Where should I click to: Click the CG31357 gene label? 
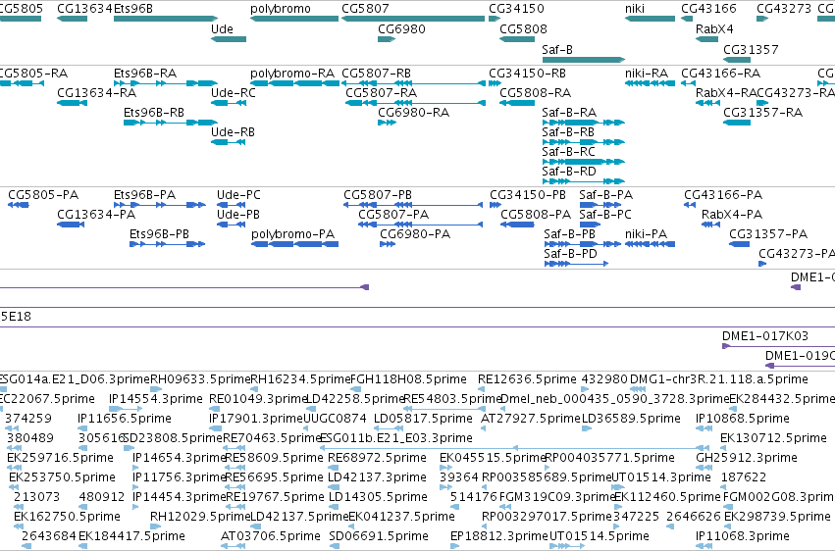click(x=751, y=49)
